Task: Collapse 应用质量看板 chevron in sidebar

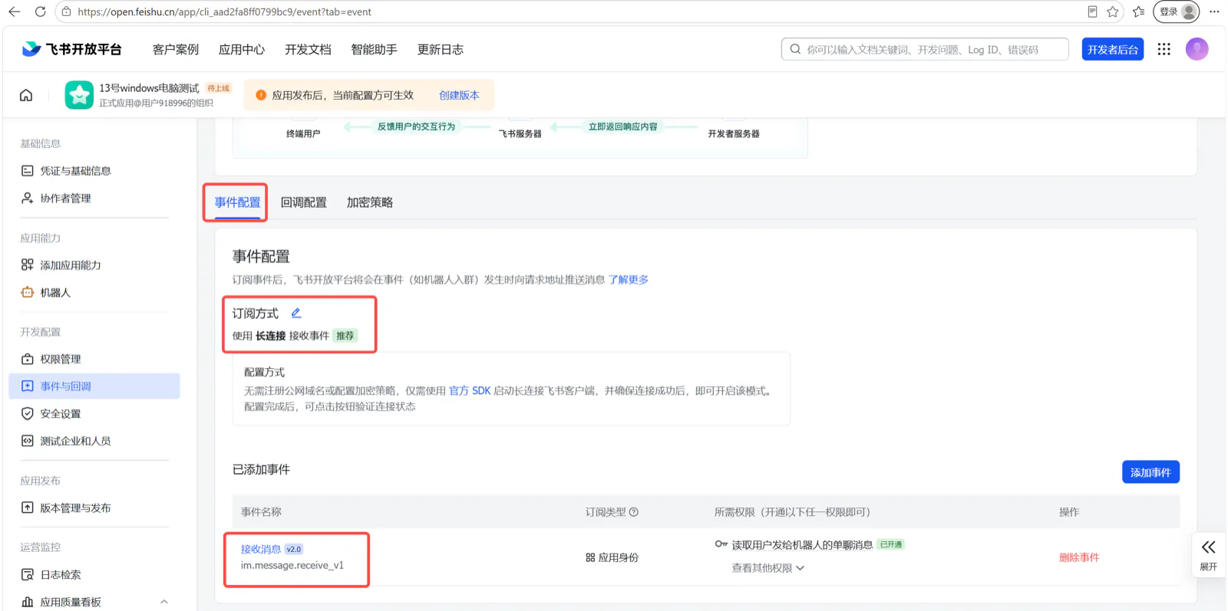Action: point(163,602)
